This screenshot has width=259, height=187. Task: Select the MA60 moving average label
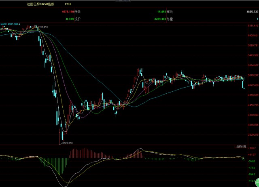9,24
